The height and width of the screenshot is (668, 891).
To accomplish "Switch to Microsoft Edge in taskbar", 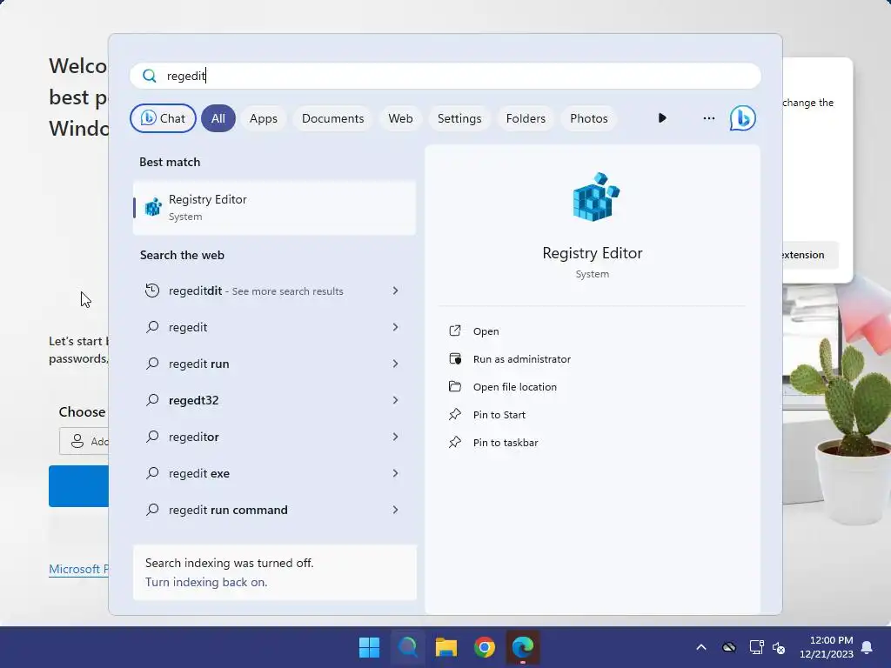I will (x=523, y=647).
